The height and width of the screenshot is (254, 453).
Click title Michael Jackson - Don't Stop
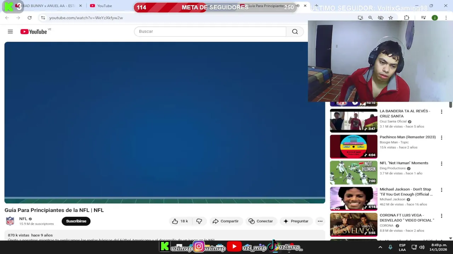point(406,192)
